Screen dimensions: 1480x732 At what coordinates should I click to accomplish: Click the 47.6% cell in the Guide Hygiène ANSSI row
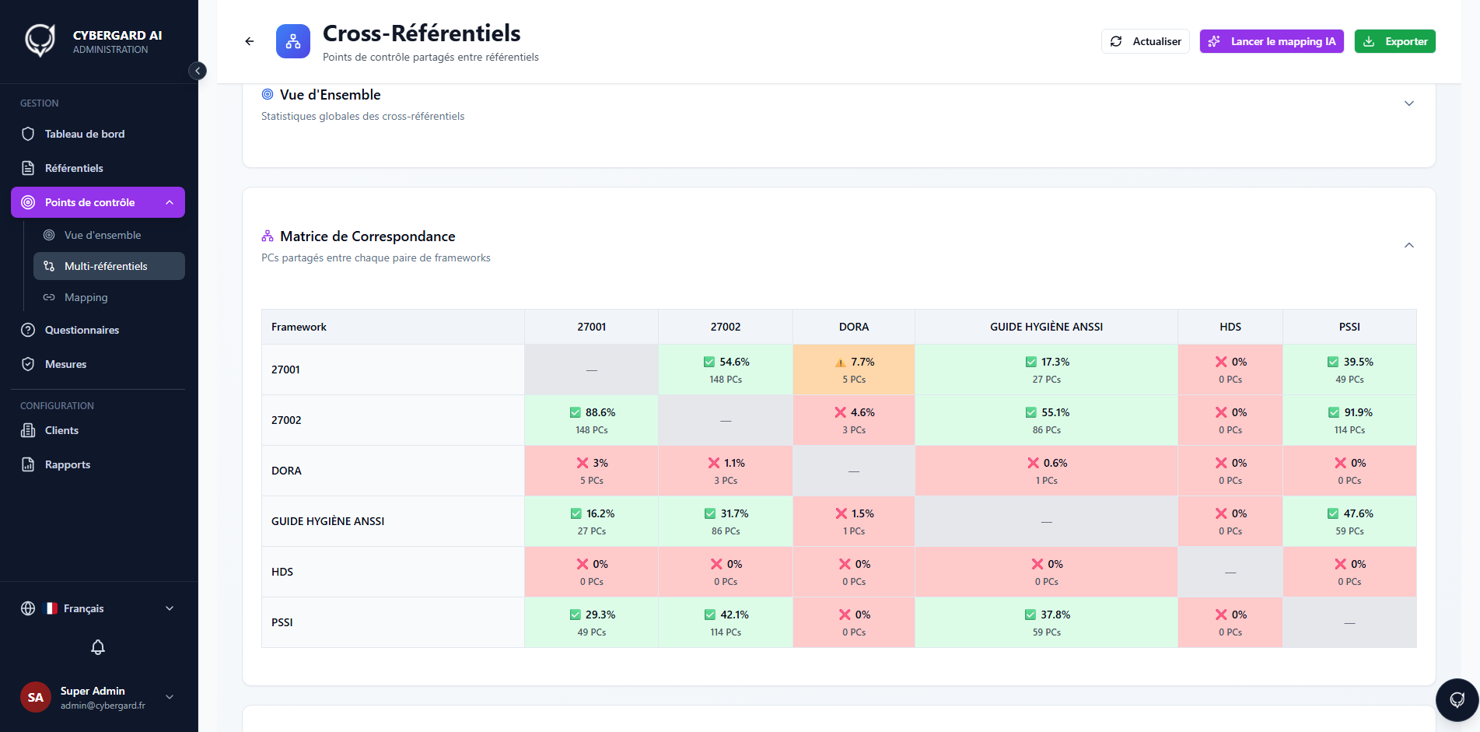tap(1349, 521)
